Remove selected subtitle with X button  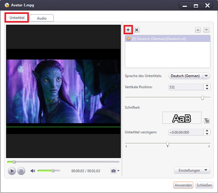137,30
